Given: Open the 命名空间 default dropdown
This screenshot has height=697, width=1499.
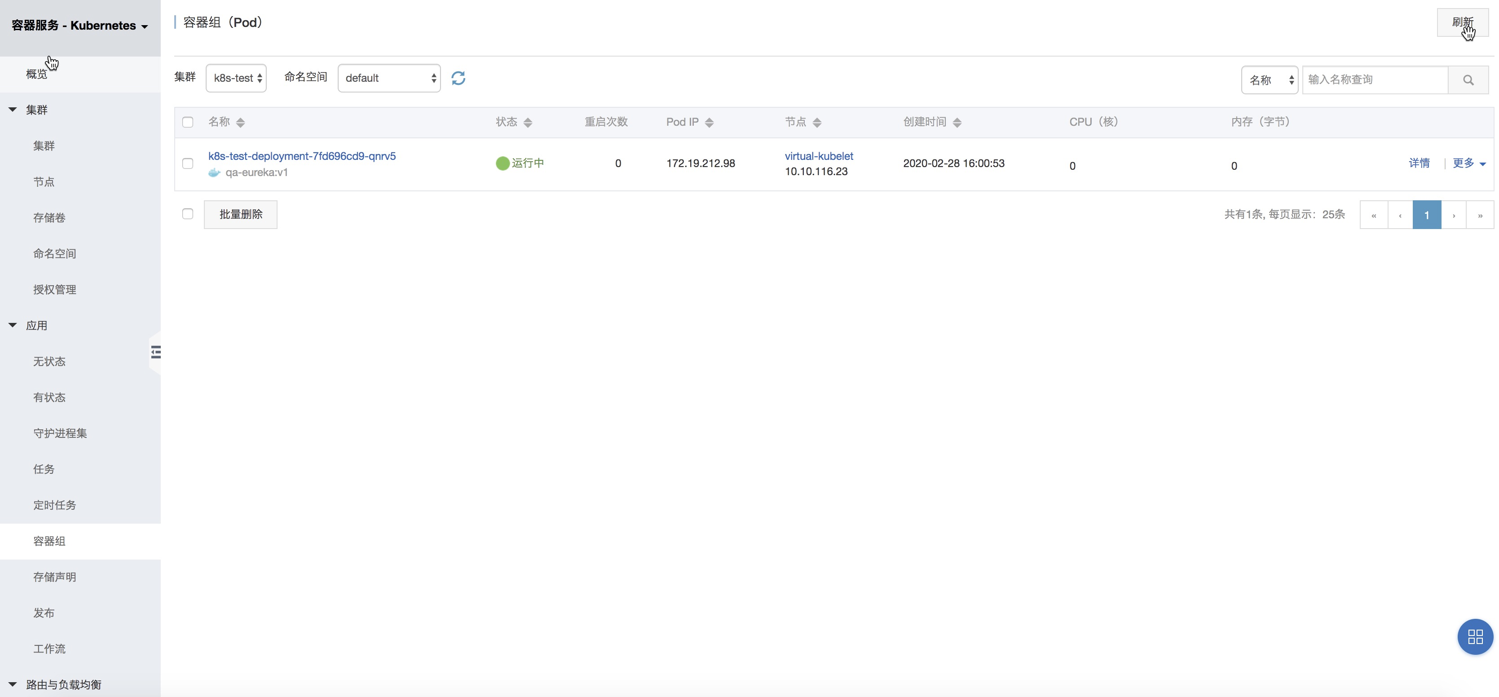Looking at the screenshot, I should [x=389, y=78].
